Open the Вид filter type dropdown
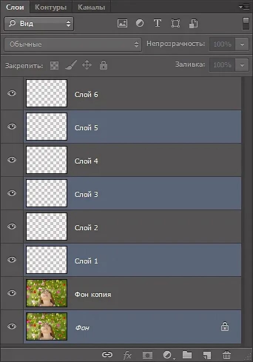Screen dimensions: 253x362 click(x=39, y=24)
